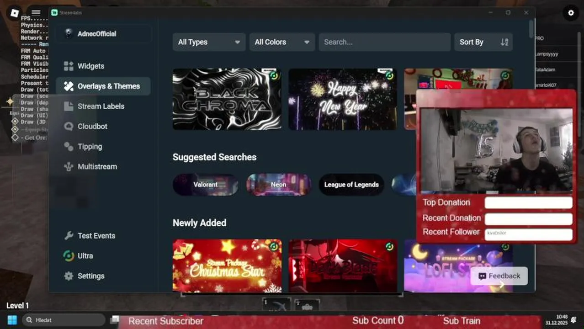The height and width of the screenshot is (329, 584).
Task: Open Roblox settings gear top right
Action: [571, 13]
